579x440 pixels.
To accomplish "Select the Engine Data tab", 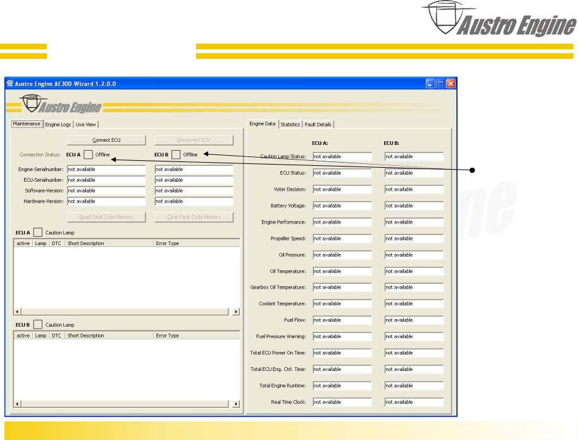I will pos(263,123).
